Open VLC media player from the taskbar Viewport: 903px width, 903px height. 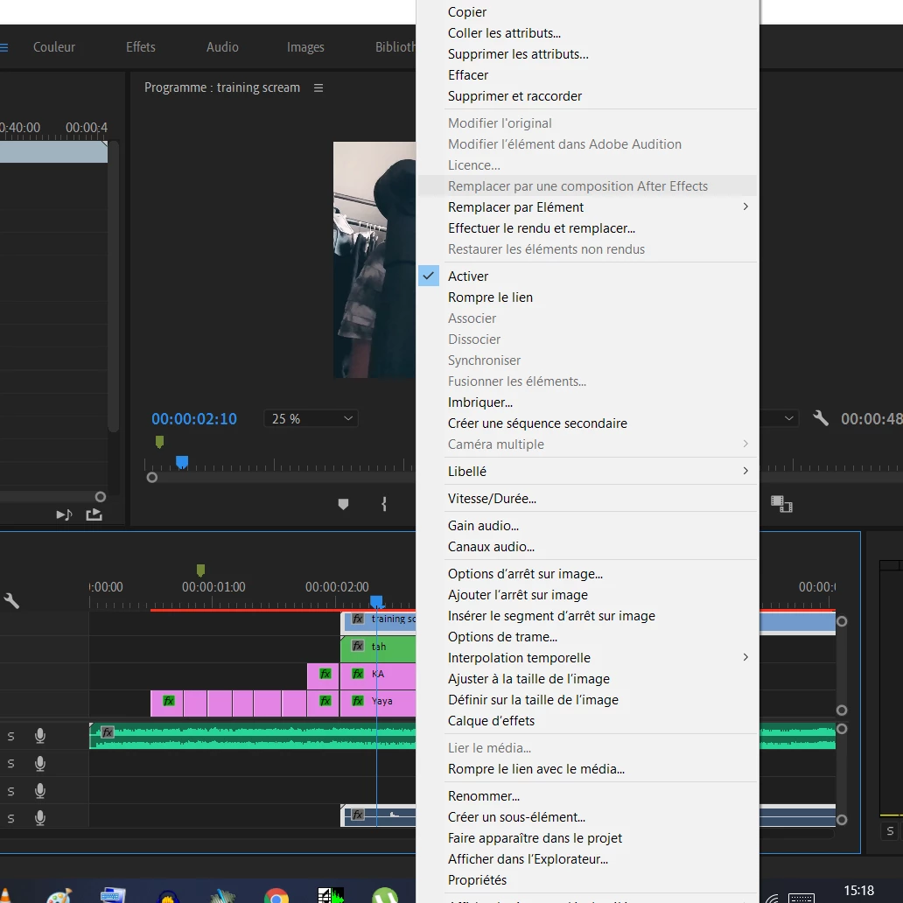[6, 896]
